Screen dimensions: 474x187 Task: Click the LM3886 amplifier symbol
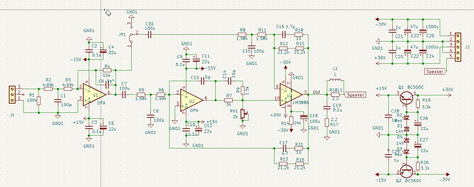(291, 95)
